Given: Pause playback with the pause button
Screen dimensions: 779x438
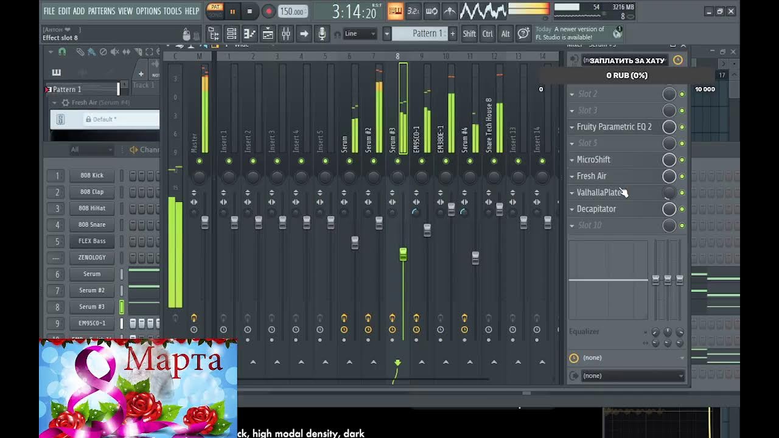Looking at the screenshot, I should click(x=232, y=11).
